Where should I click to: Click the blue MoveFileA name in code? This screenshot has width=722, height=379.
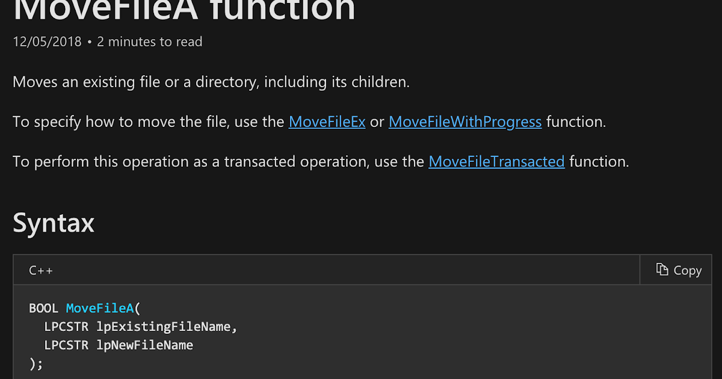click(100, 309)
